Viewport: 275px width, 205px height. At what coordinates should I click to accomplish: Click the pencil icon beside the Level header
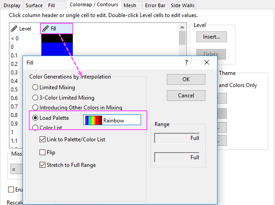[14, 29]
